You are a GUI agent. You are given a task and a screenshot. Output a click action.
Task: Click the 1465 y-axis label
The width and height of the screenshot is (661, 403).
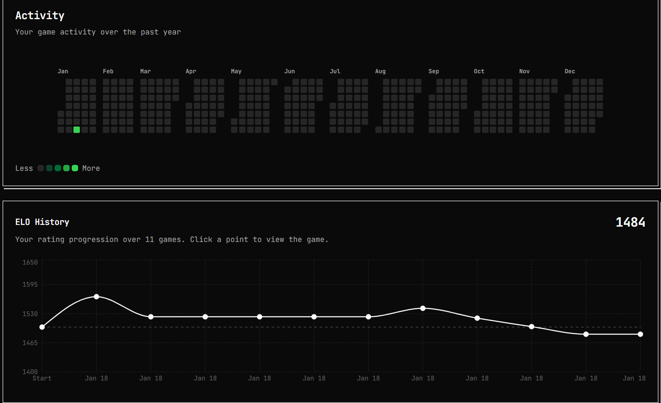(x=30, y=343)
